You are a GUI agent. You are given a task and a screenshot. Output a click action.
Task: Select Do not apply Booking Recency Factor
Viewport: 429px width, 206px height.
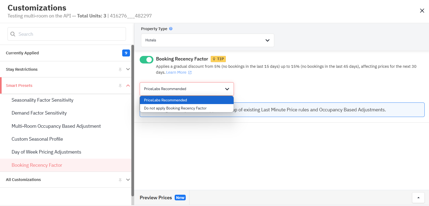[x=187, y=108]
